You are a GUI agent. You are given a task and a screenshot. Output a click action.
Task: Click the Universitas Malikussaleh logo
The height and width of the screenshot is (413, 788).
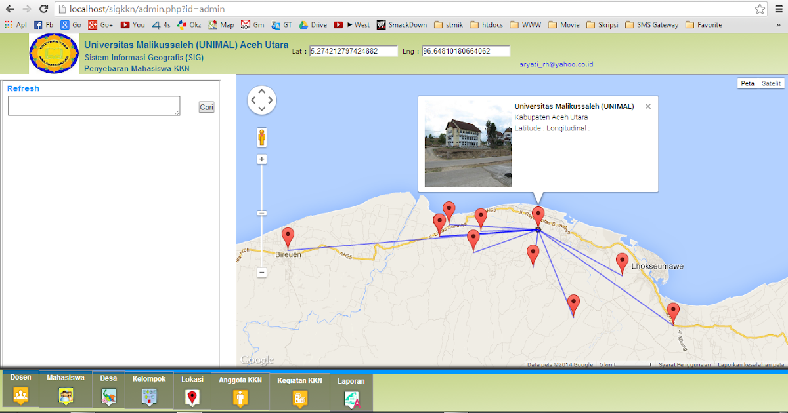(53, 53)
